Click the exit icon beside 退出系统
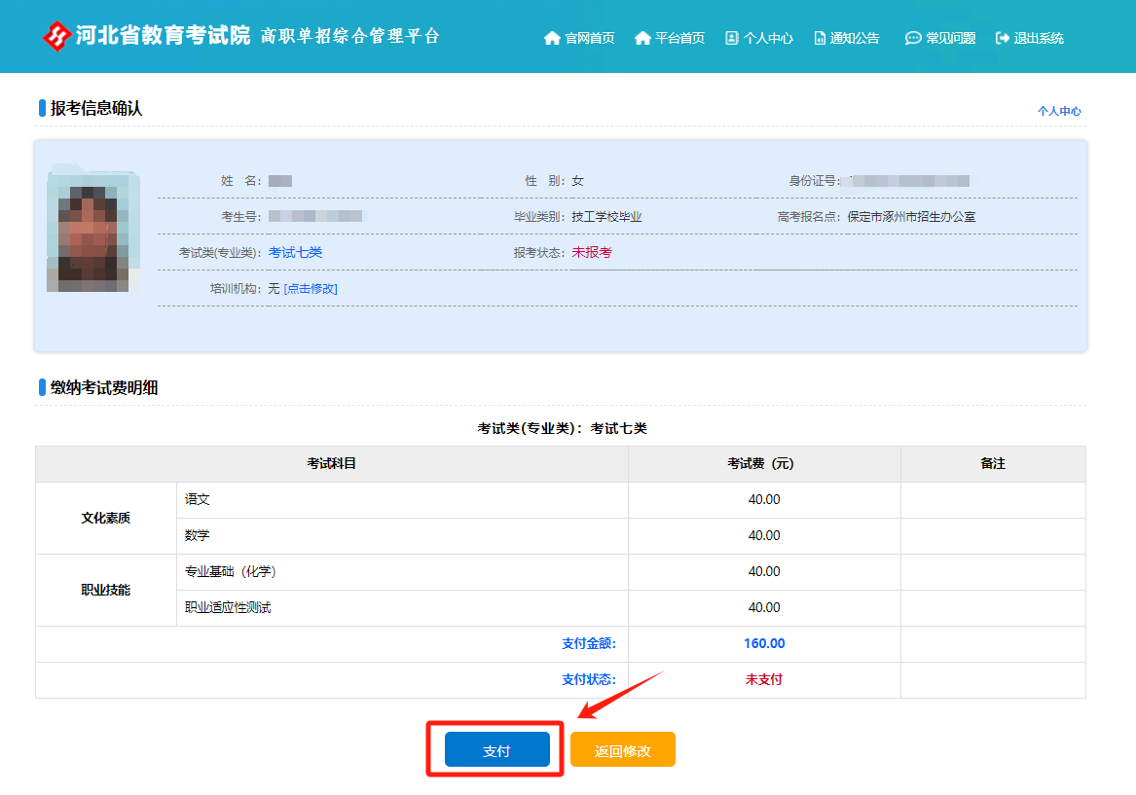This screenshot has height=795, width=1136. click(x=1003, y=38)
